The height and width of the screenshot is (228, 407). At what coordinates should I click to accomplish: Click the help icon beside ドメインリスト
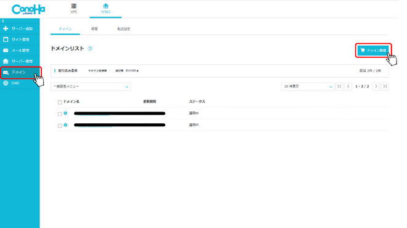(90, 49)
